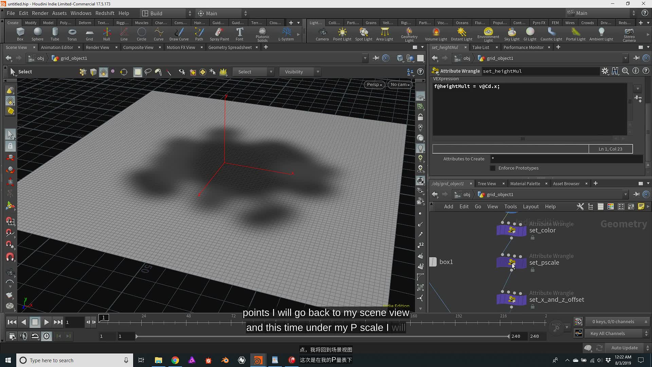Screen dimensions: 652x367
Task: Open the Attribute Wrangle parameter gear menu
Action: click(605, 71)
